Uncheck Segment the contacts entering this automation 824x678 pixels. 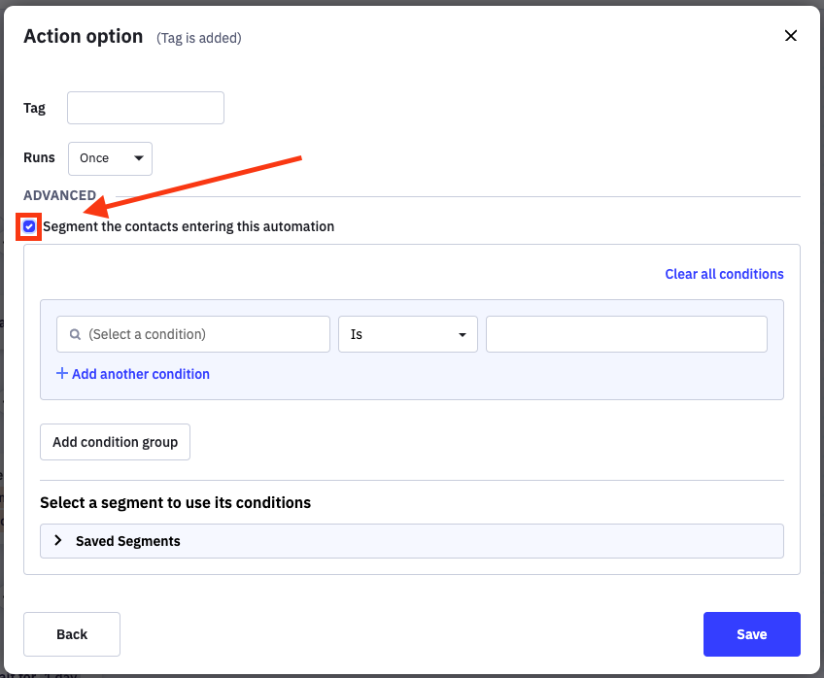[x=29, y=226]
